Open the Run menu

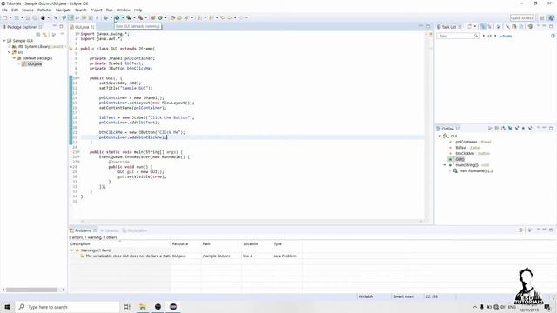110,10
